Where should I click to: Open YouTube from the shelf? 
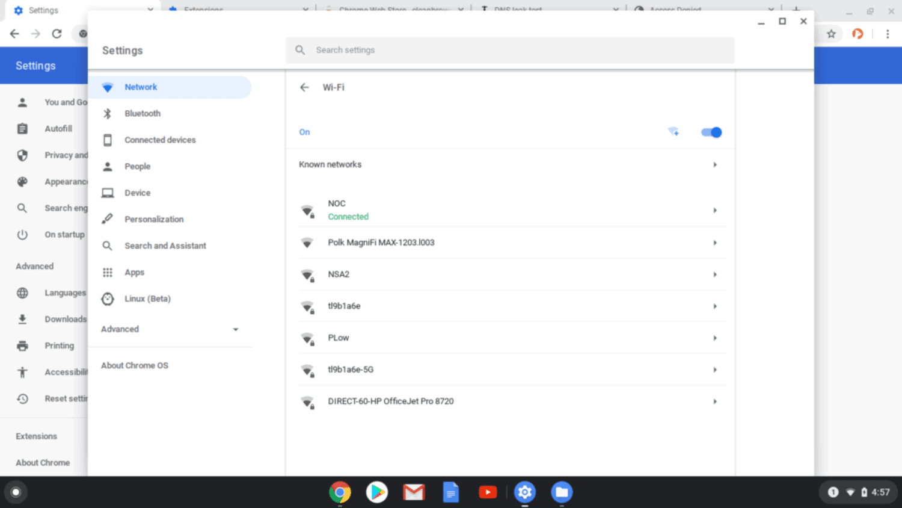[488, 492]
